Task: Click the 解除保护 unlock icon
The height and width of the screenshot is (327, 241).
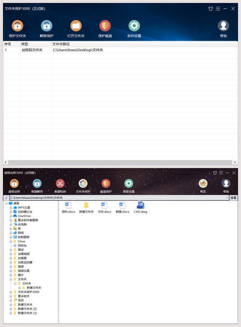Action: tap(47, 26)
